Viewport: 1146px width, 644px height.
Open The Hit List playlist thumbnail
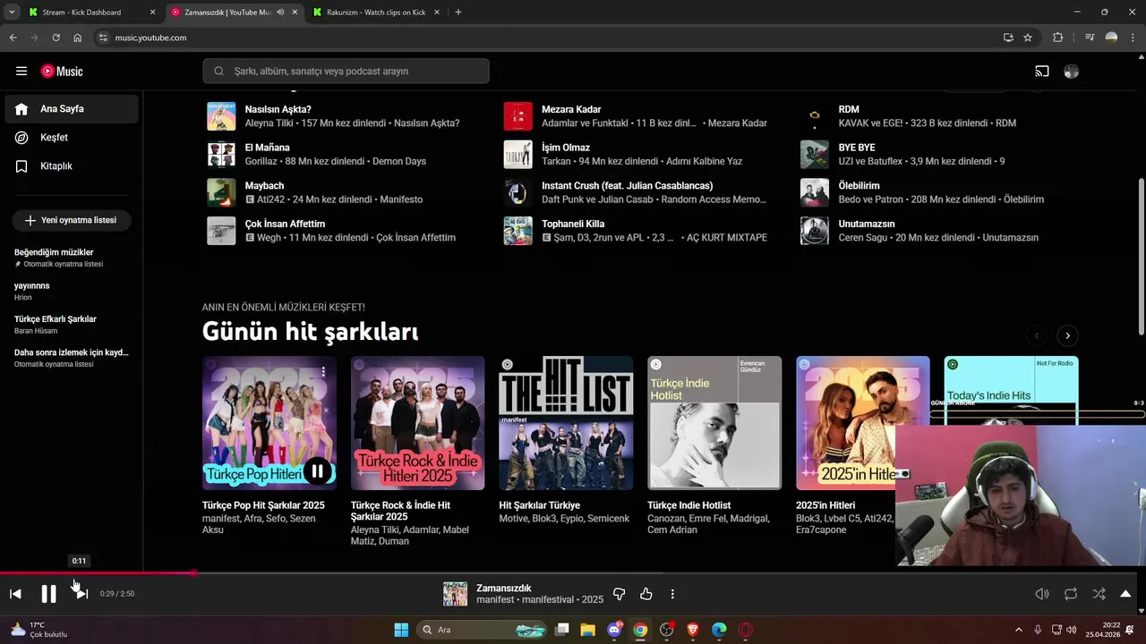(x=566, y=423)
